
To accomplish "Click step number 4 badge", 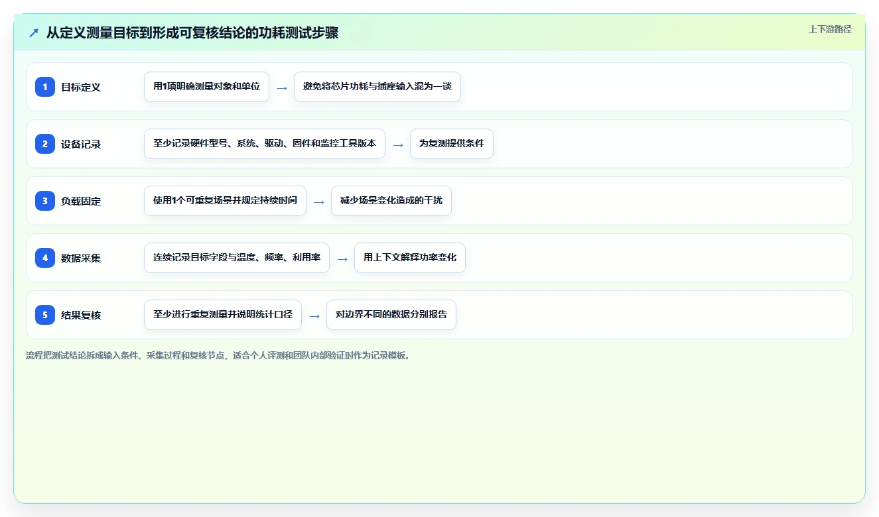I will pyautogui.click(x=45, y=258).
